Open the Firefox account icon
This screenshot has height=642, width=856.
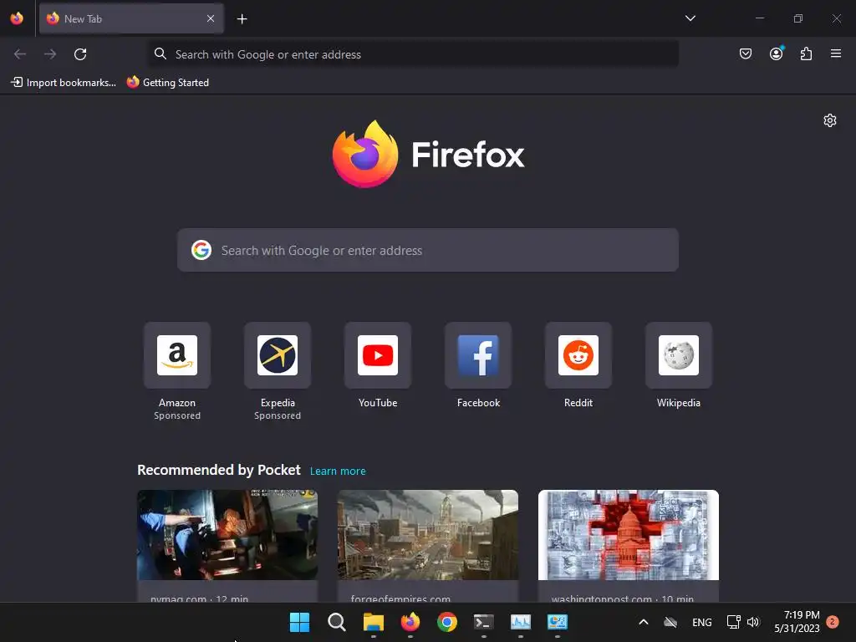[x=777, y=53]
